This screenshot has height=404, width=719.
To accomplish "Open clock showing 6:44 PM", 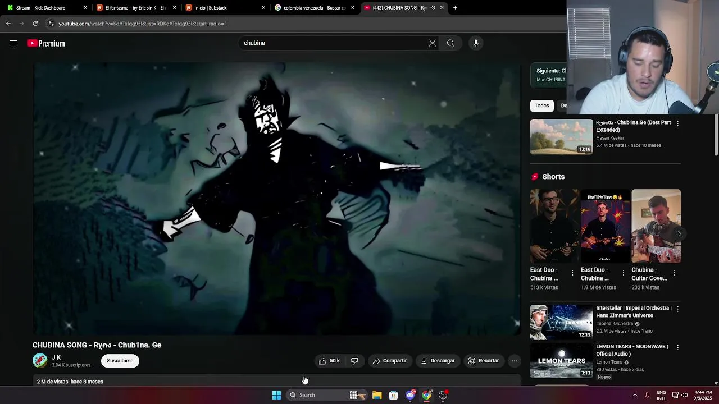I will click(703, 395).
